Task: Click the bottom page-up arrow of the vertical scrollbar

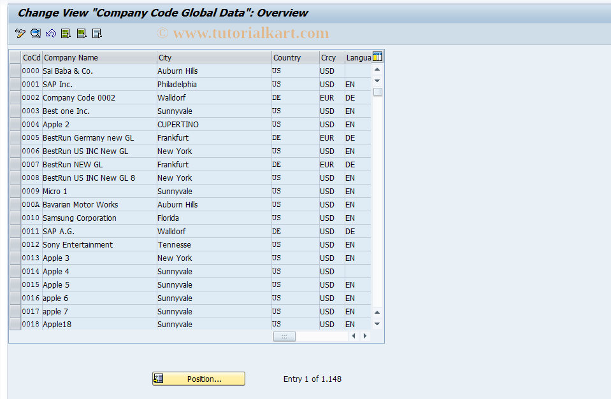Action: [377, 312]
